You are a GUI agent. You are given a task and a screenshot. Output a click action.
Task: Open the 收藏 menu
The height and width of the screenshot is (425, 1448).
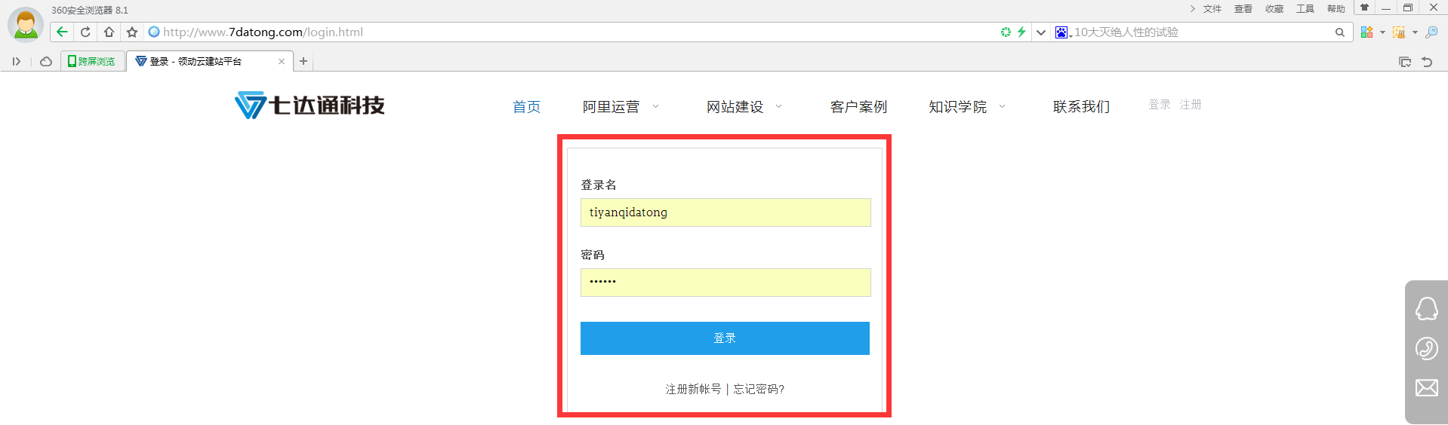1274,9
